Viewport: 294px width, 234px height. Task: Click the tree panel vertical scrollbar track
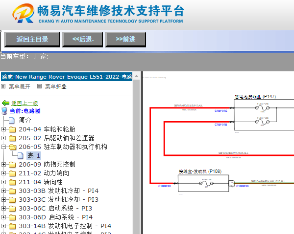(x=137, y=157)
